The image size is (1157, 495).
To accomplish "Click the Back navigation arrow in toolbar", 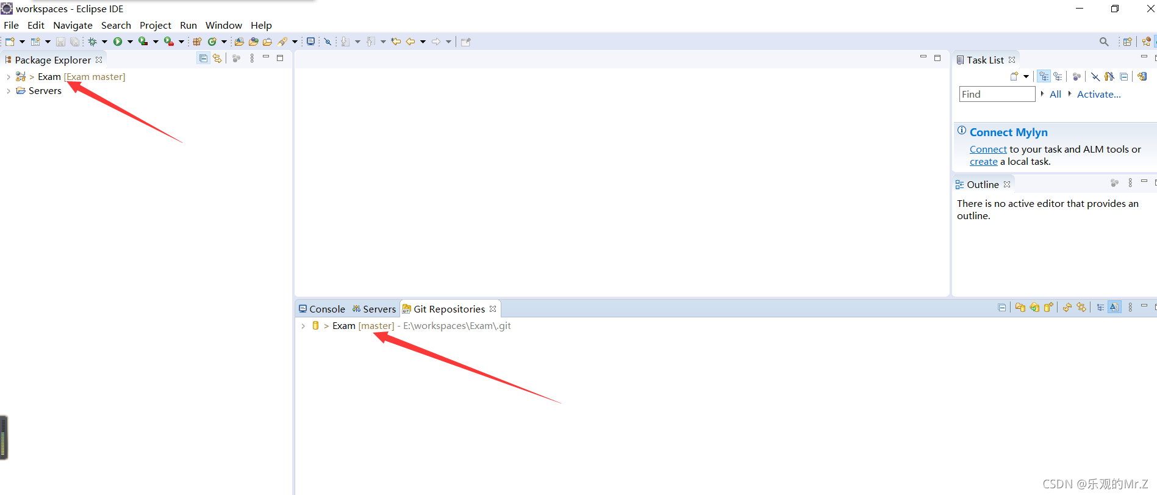I will [x=410, y=42].
